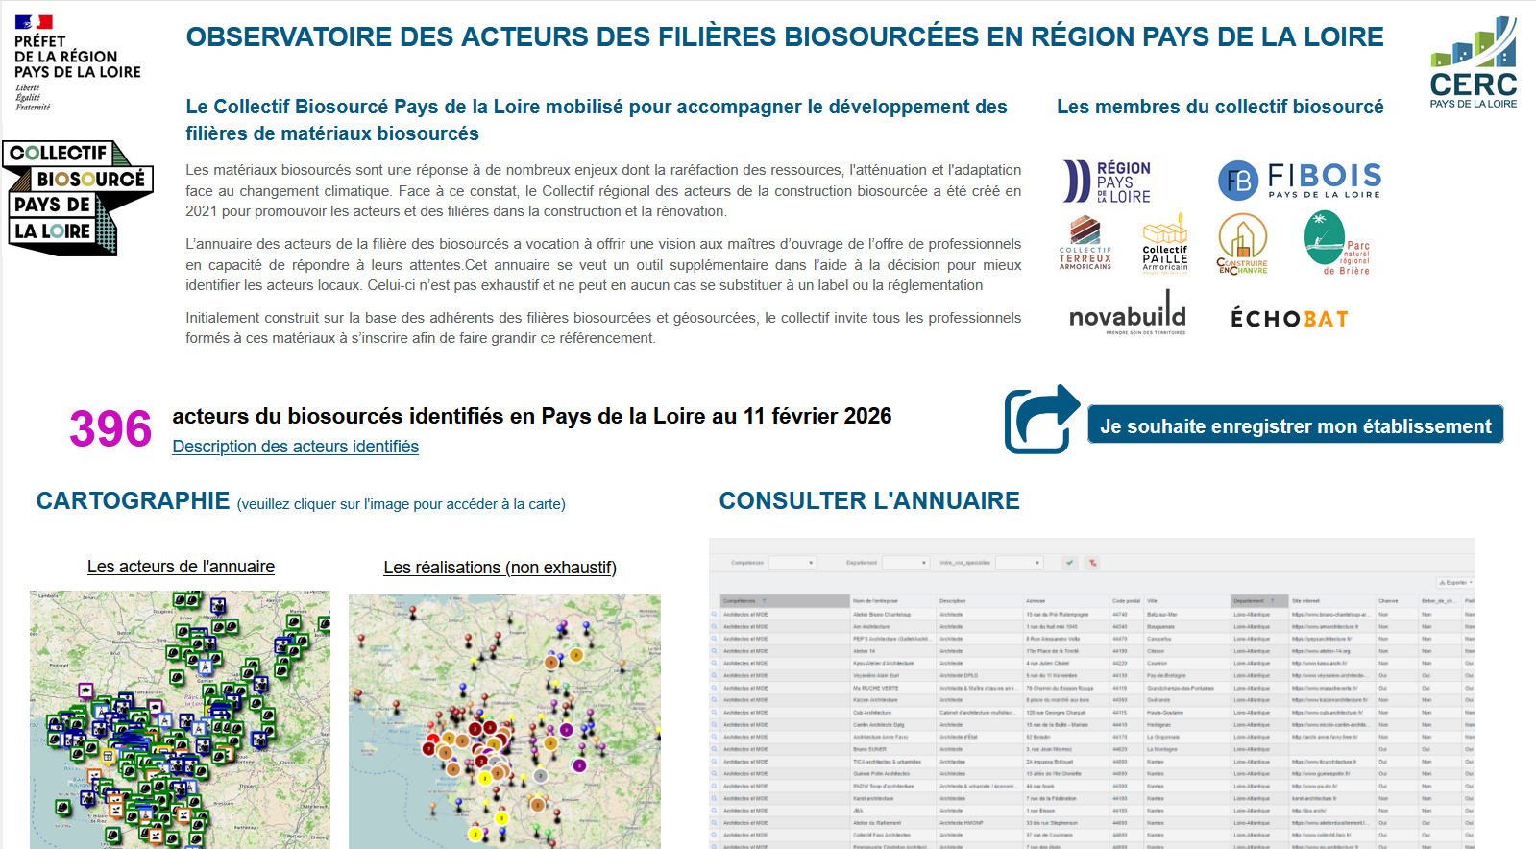
Task: Click the Collectif Terreux Armoricains logo
Action: [1085, 244]
